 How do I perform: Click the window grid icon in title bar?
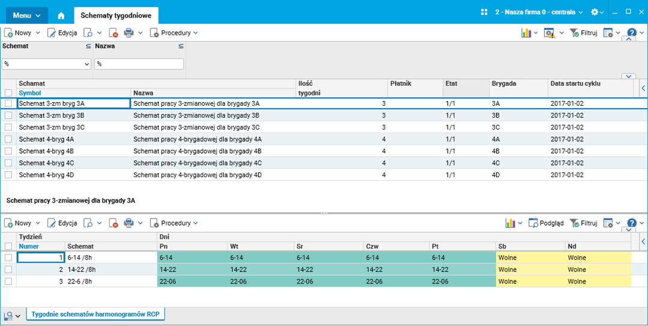(485, 12)
